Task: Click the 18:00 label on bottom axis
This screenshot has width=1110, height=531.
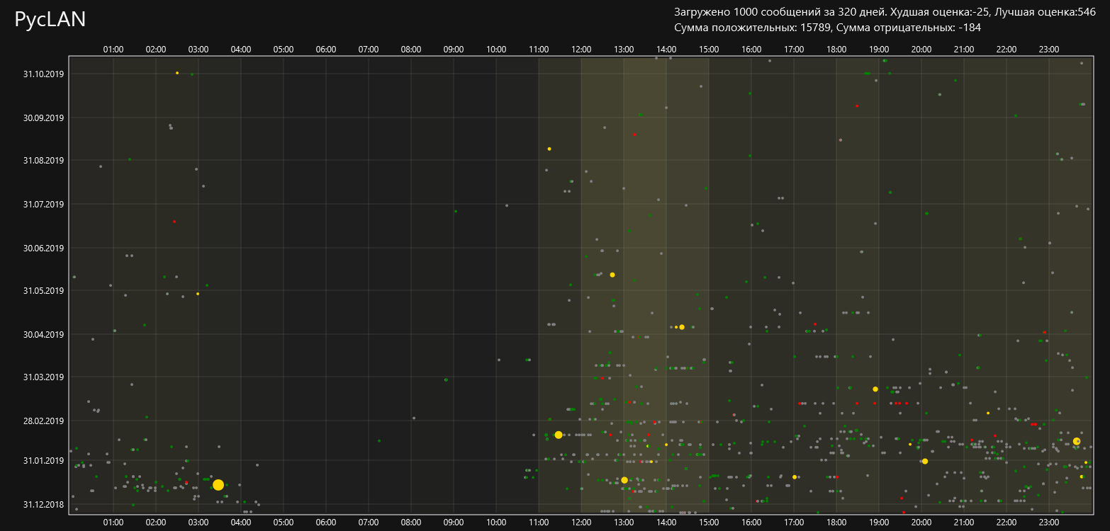Action: (836, 523)
